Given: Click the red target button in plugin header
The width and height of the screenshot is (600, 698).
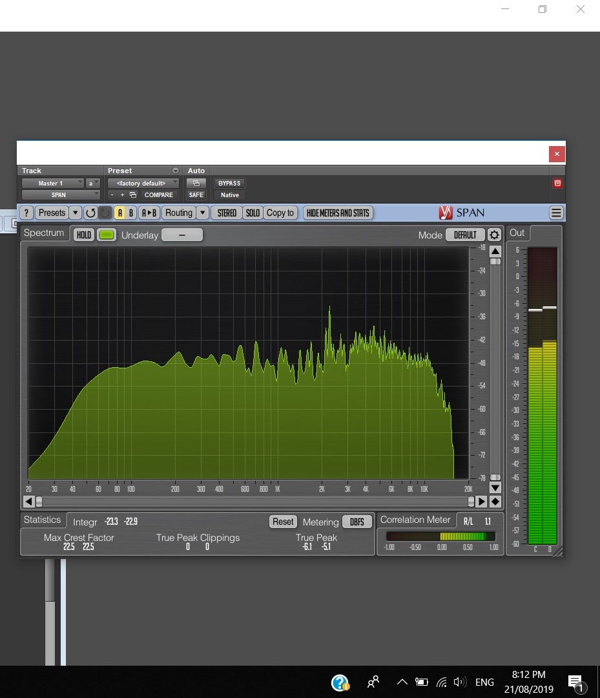Looking at the screenshot, I should pos(557,184).
